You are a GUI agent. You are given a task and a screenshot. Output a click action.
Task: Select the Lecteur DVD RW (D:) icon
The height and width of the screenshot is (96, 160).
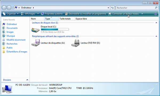coord(75,43)
